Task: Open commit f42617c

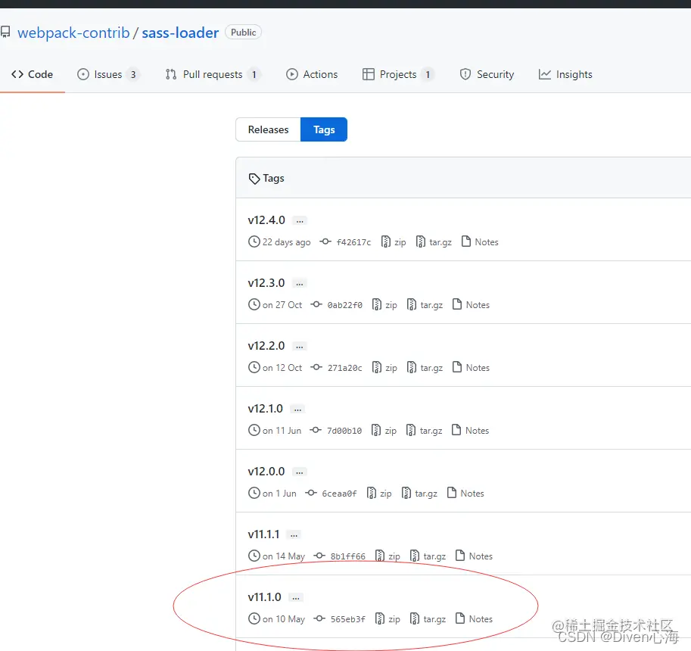Action: (x=345, y=242)
